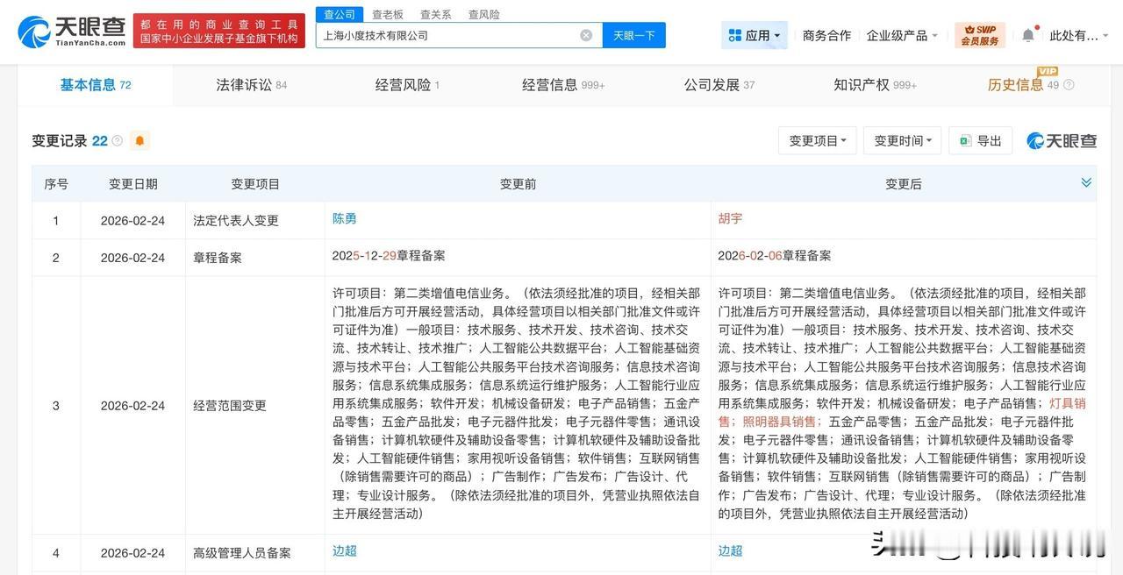Viewport: 1123px width, 575px height.
Task: Open the 陈勇 person link
Action: click(x=344, y=219)
